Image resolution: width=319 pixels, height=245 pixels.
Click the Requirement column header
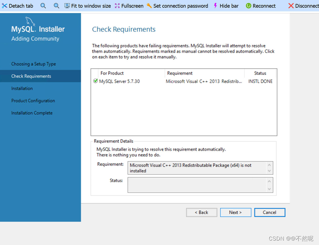(x=205, y=73)
